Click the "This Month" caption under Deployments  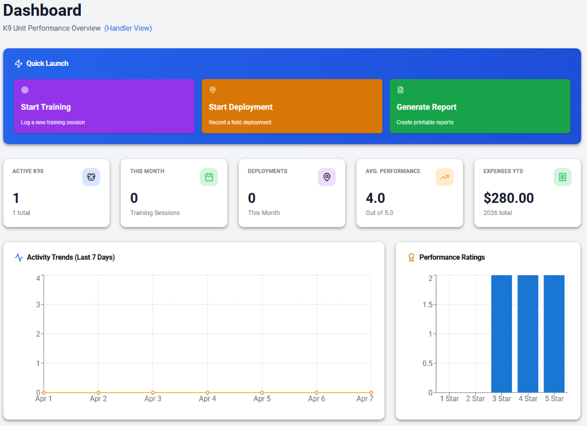point(264,213)
